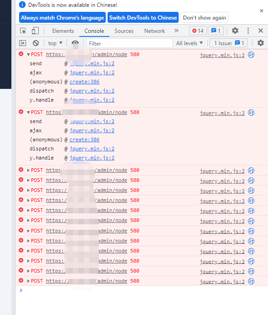Open send jquery.min.js:2 link in second trace
268x315 pixels.
(x=92, y=122)
